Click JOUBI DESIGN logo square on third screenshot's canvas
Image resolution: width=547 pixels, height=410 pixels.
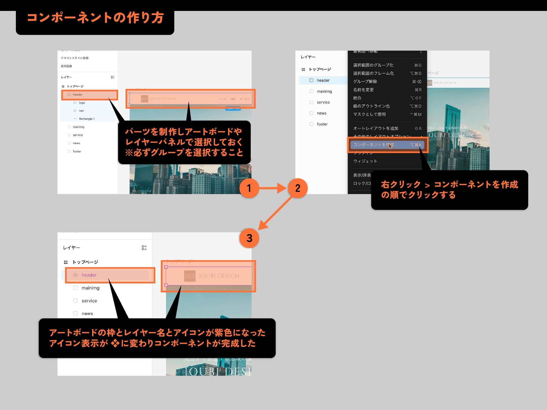point(190,276)
